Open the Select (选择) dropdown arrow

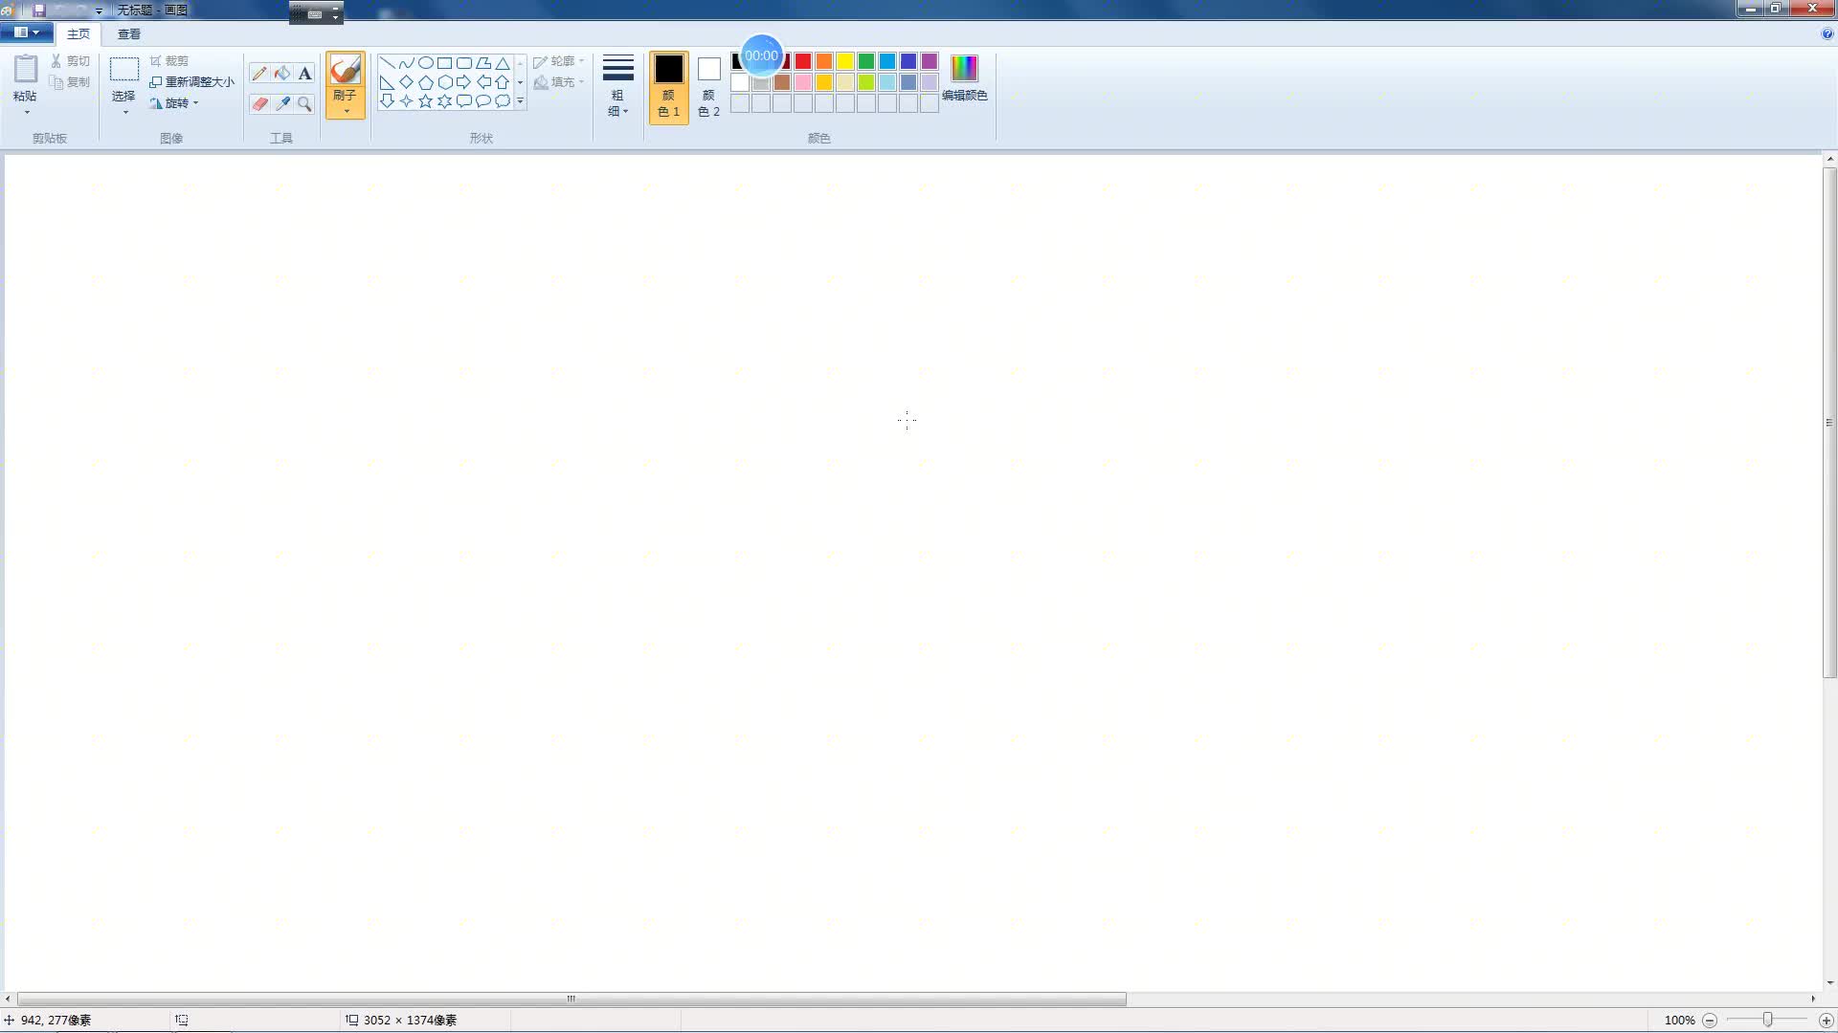[x=124, y=112]
